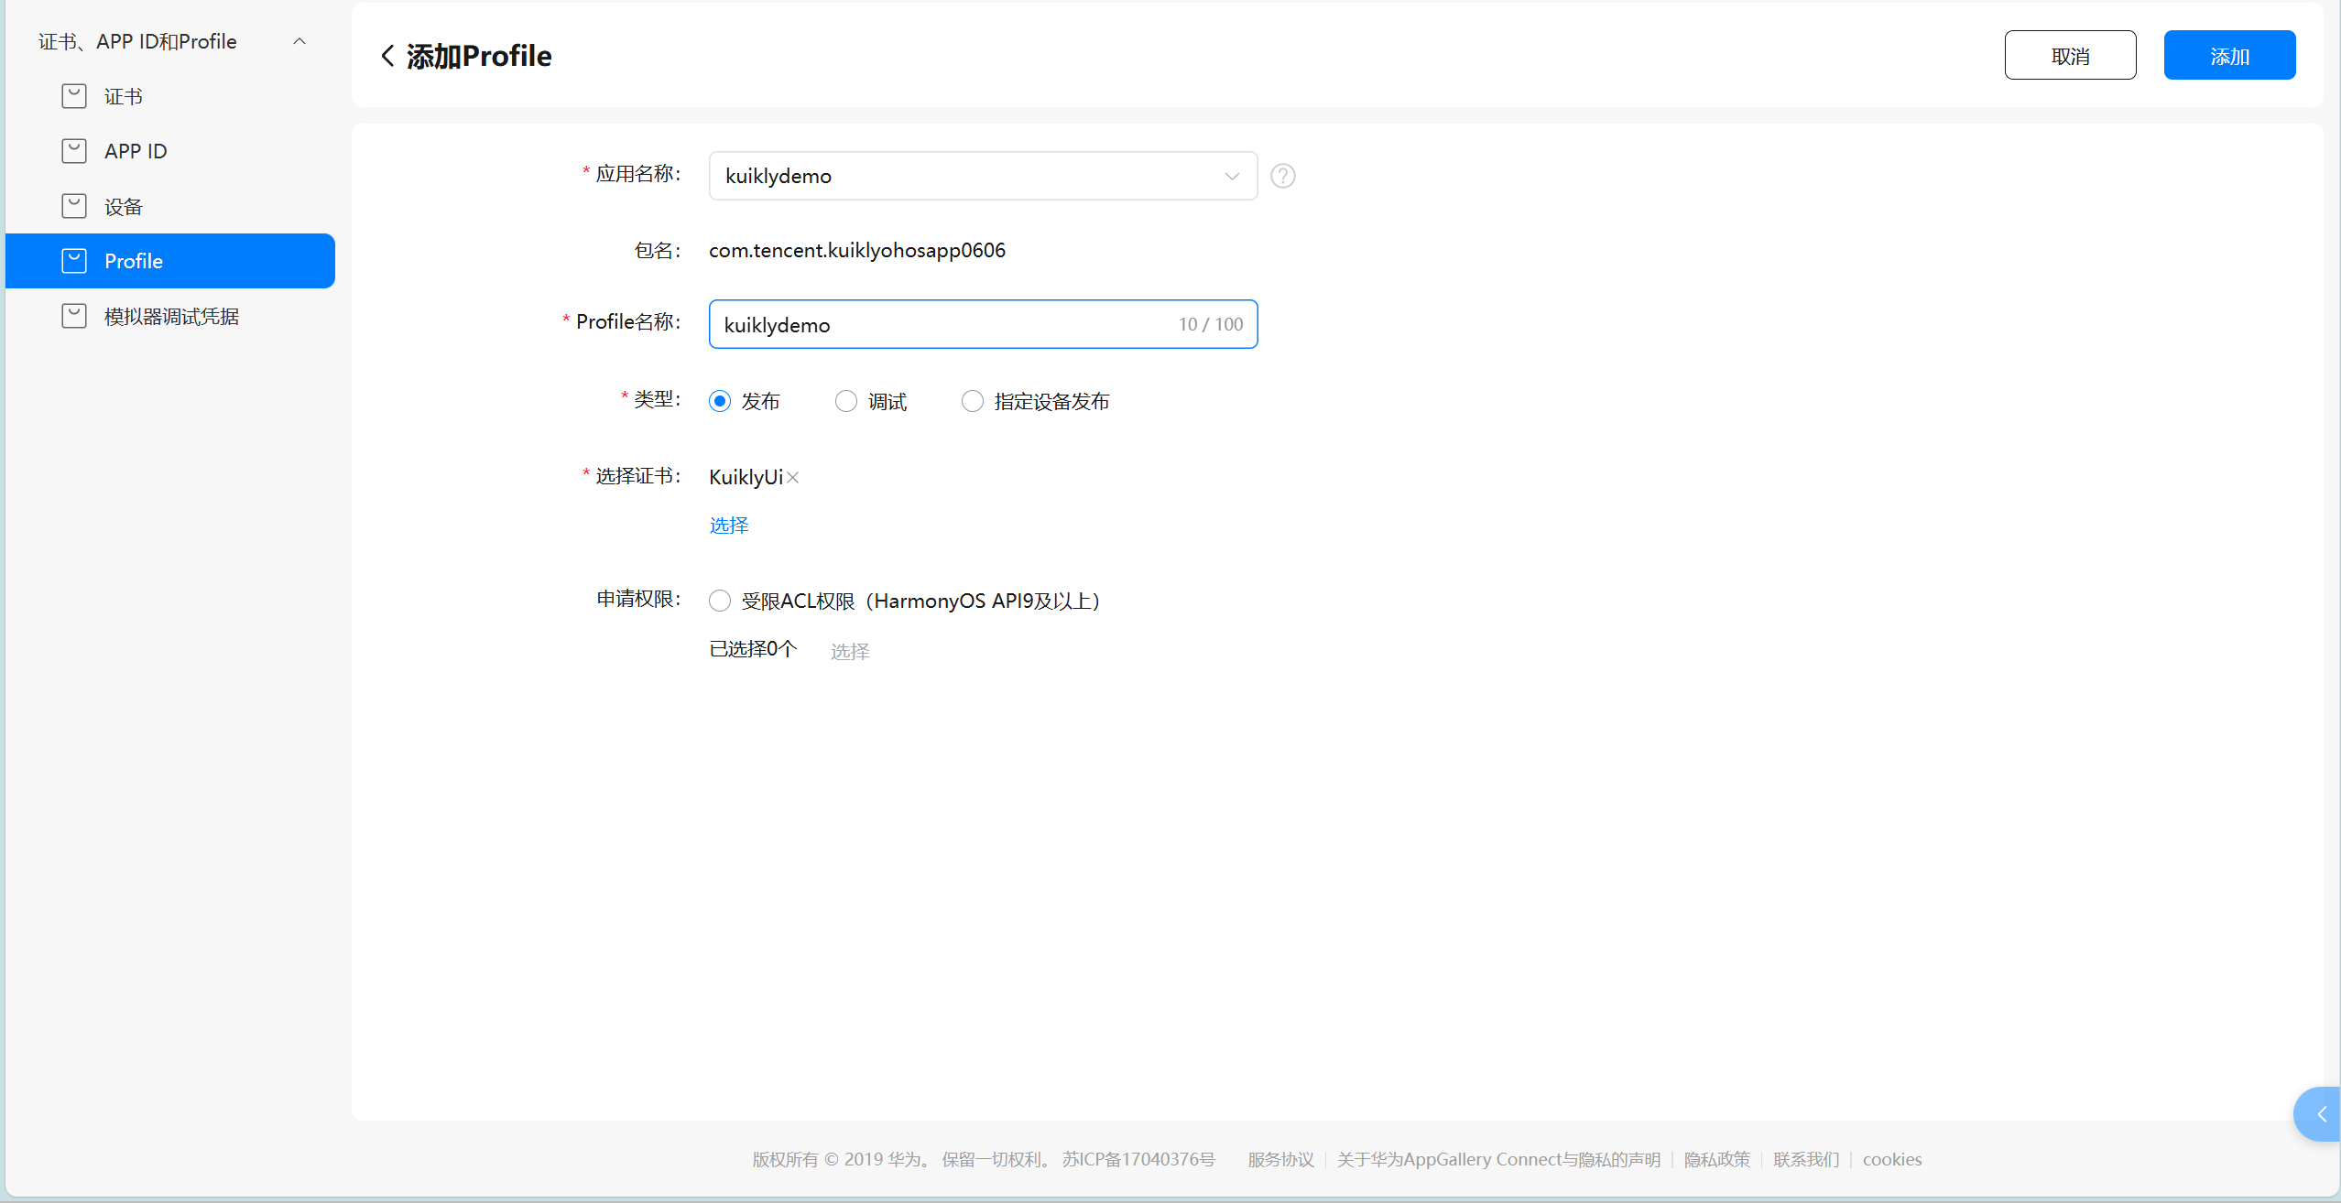Select the 发布 type radio button
2341x1203 pixels.
(720, 401)
